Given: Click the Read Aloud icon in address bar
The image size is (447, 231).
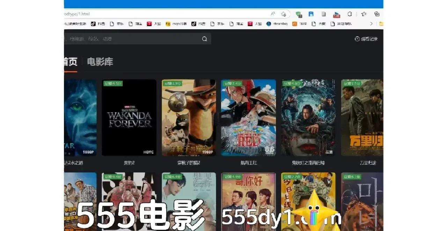Looking at the screenshot, I should [273, 14].
